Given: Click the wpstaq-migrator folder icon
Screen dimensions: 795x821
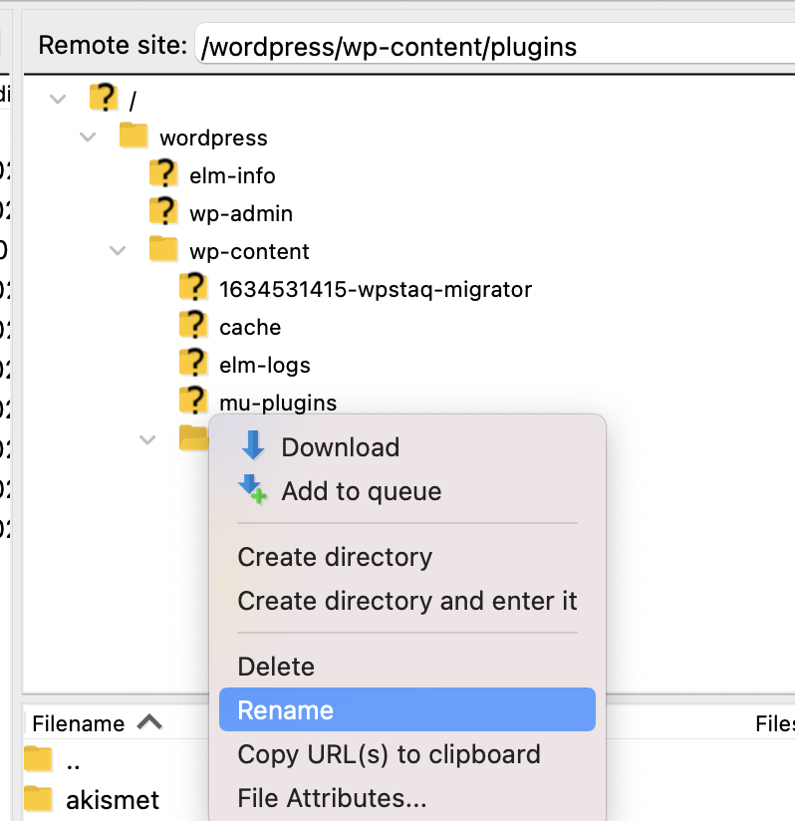Looking at the screenshot, I should point(193,288).
